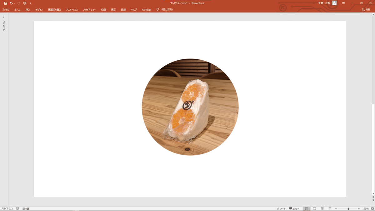Click the 共有 share button

[x=366, y=10]
